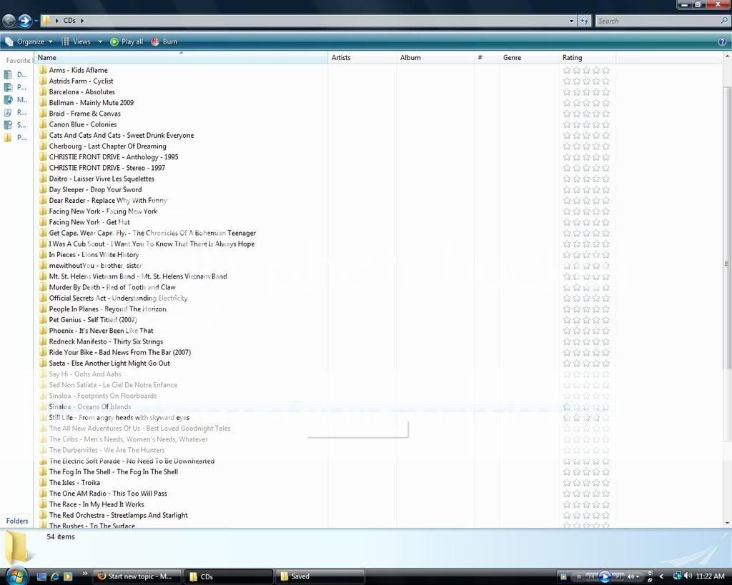Select the folder icon beside Astrids Farm - Cyclist
732x585 pixels.
(43, 81)
